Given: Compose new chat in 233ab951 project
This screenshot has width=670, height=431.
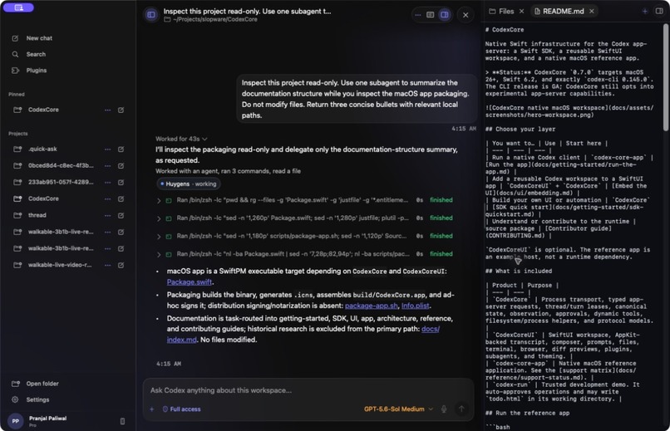Looking at the screenshot, I should point(121,182).
